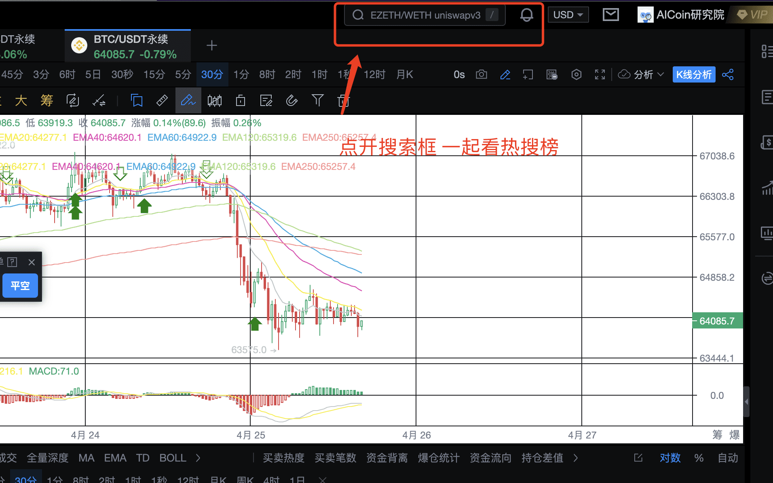773x483 pixels.
Task: Click the lock drawings icon
Action: (241, 100)
